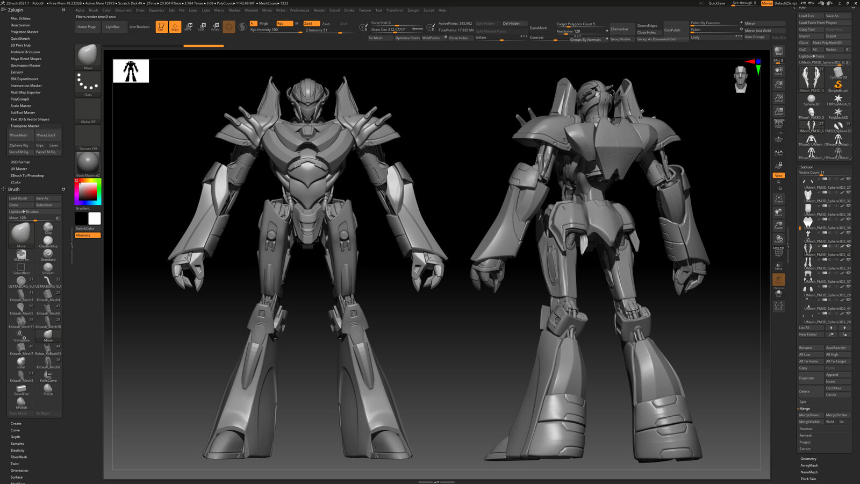The width and height of the screenshot is (860, 484).
Task: Collapse the Subtool panel header
Action: [807, 167]
